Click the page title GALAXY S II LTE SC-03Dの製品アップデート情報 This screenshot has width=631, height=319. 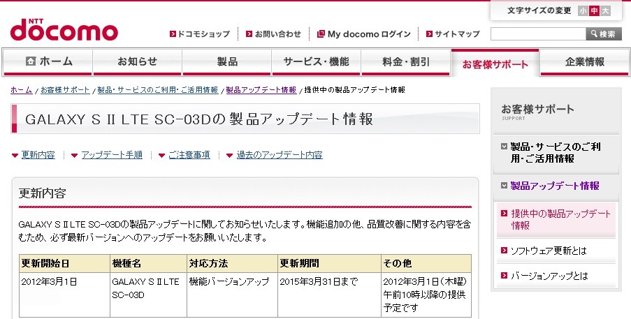click(199, 119)
